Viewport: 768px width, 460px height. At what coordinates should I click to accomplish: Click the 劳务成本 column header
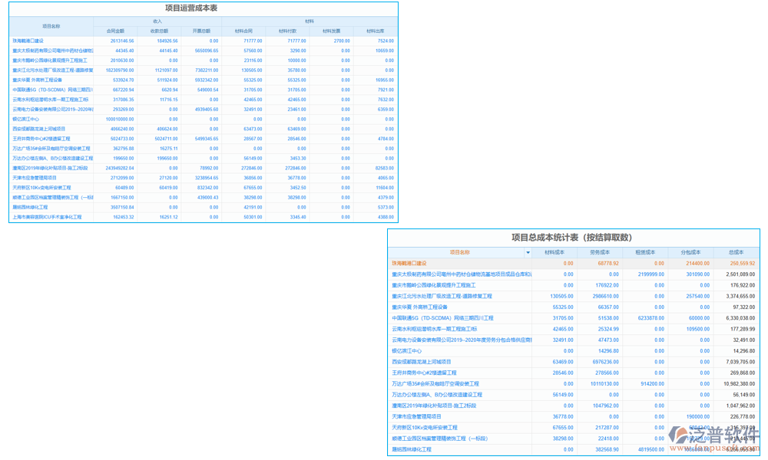click(600, 253)
